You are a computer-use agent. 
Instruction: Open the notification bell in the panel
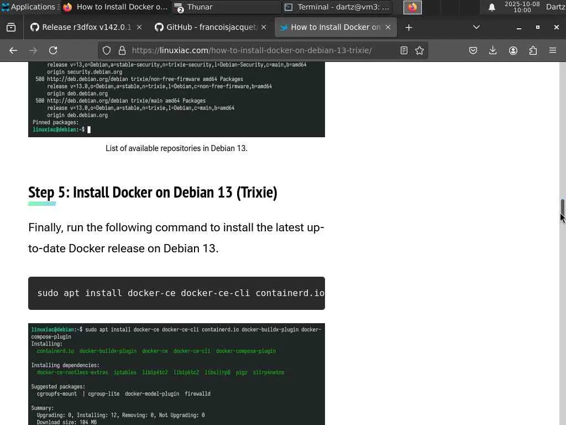[x=491, y=7]
